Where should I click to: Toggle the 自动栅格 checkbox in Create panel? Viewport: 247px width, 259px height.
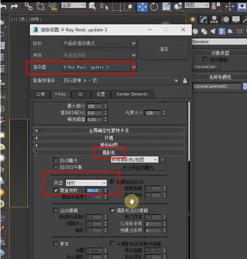click(x=205, y=59)
